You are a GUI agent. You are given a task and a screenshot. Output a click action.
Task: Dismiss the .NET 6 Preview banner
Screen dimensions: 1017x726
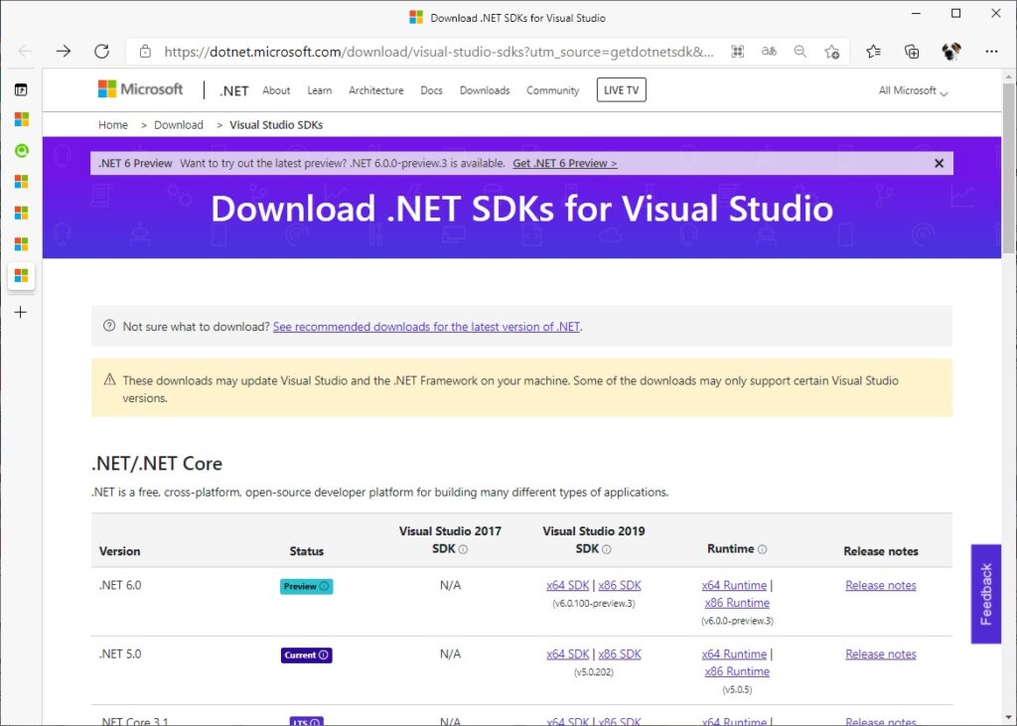point(939,164)
